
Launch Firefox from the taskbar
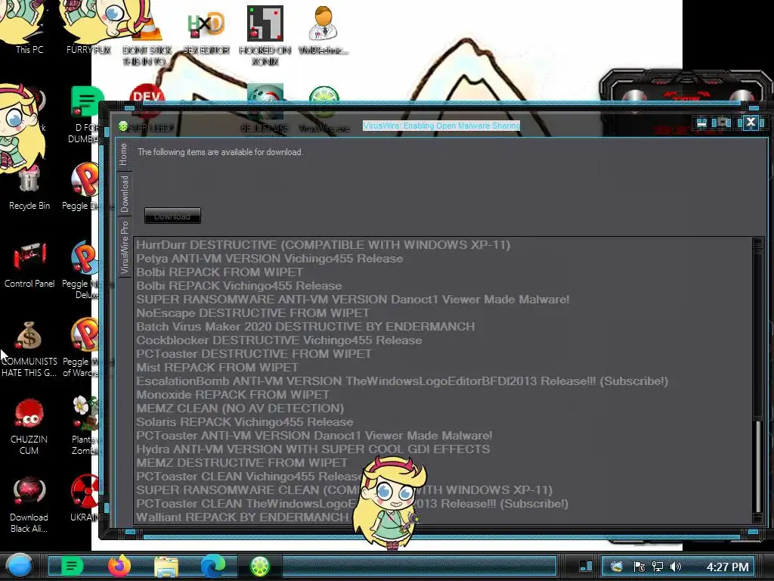coord(119,566)
